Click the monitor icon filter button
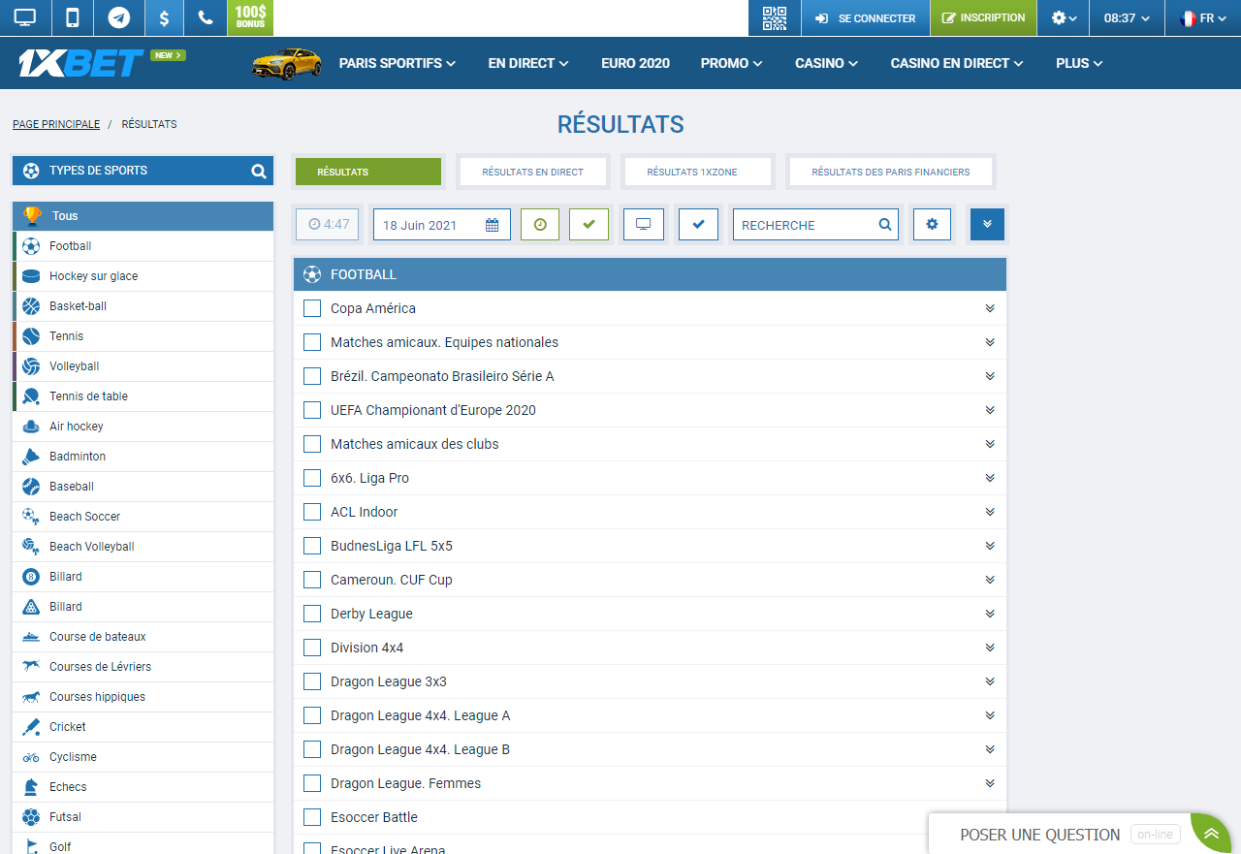The image size is (1241, 854). click(x=643, y=224)
